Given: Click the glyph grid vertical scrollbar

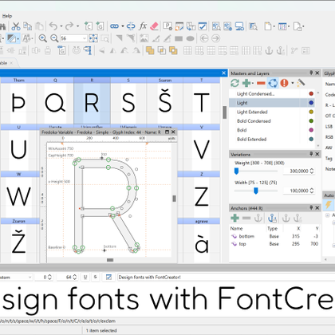Looking at the screenshot, I should point(225,112).
